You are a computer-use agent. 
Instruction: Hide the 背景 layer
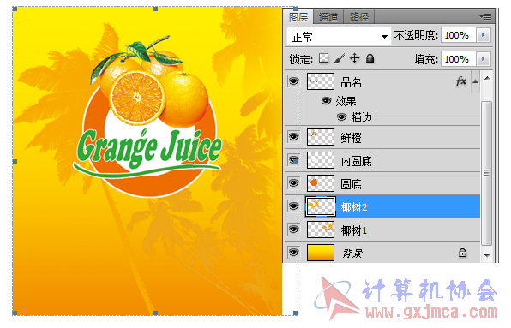293,252
